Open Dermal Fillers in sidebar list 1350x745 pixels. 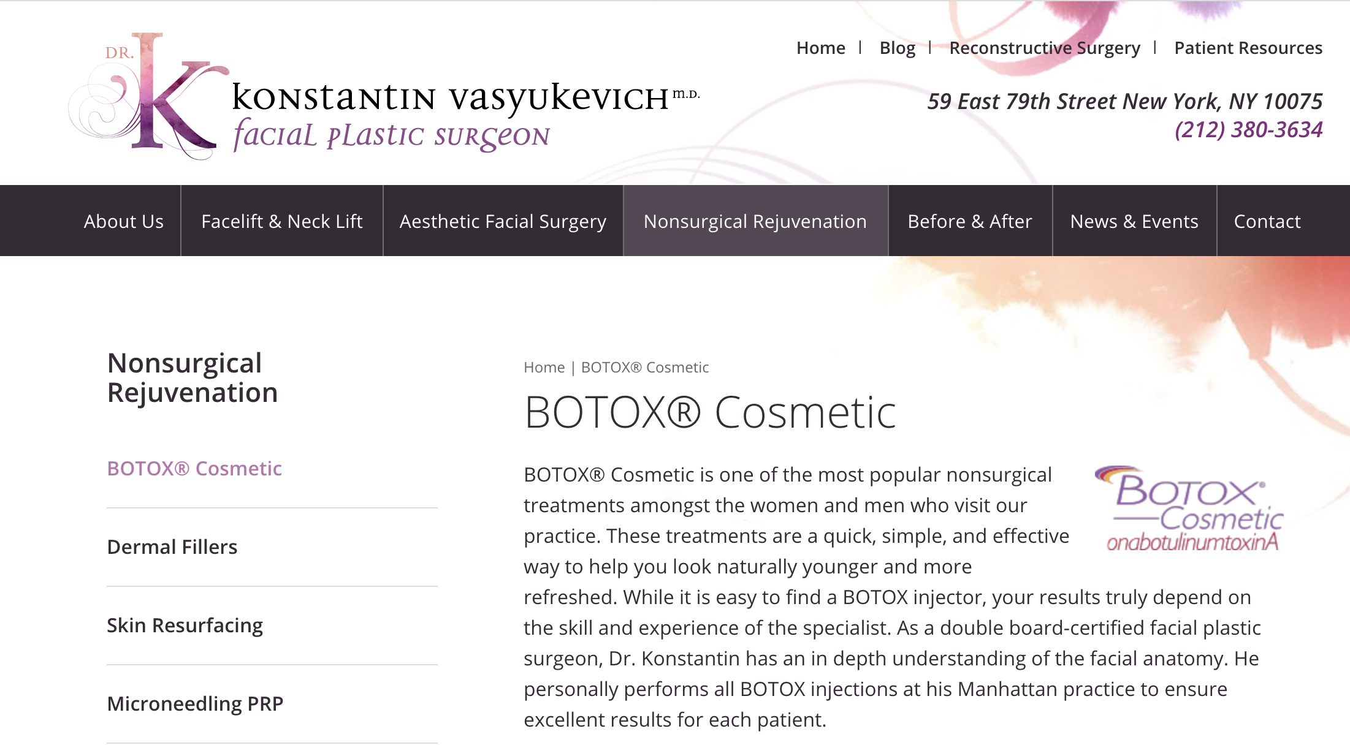point(172,547)
